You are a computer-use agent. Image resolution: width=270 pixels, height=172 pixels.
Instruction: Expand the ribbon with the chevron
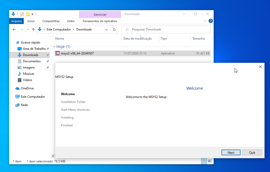[x=205, y=21]
